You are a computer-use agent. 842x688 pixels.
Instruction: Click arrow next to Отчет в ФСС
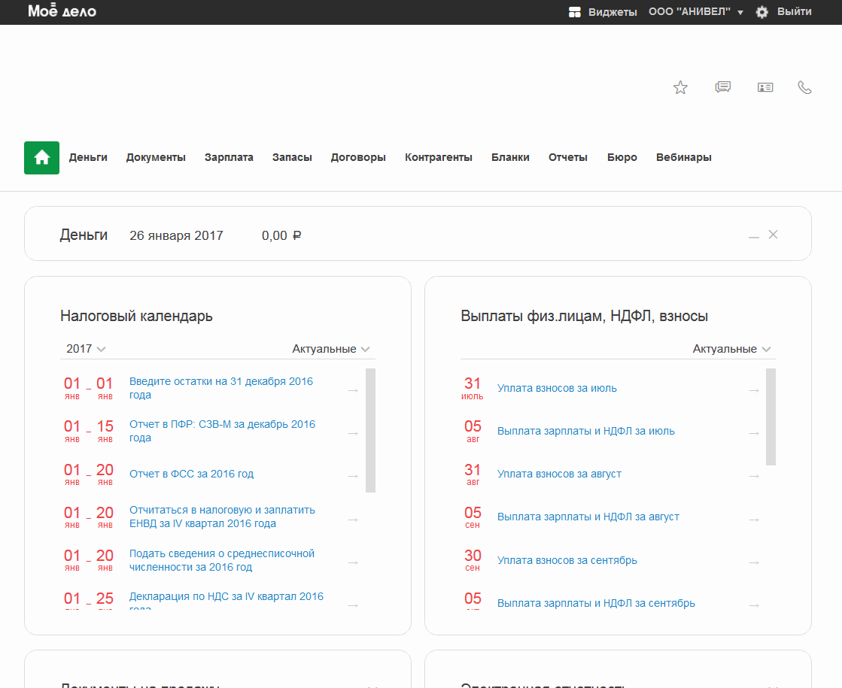[352, 475]
